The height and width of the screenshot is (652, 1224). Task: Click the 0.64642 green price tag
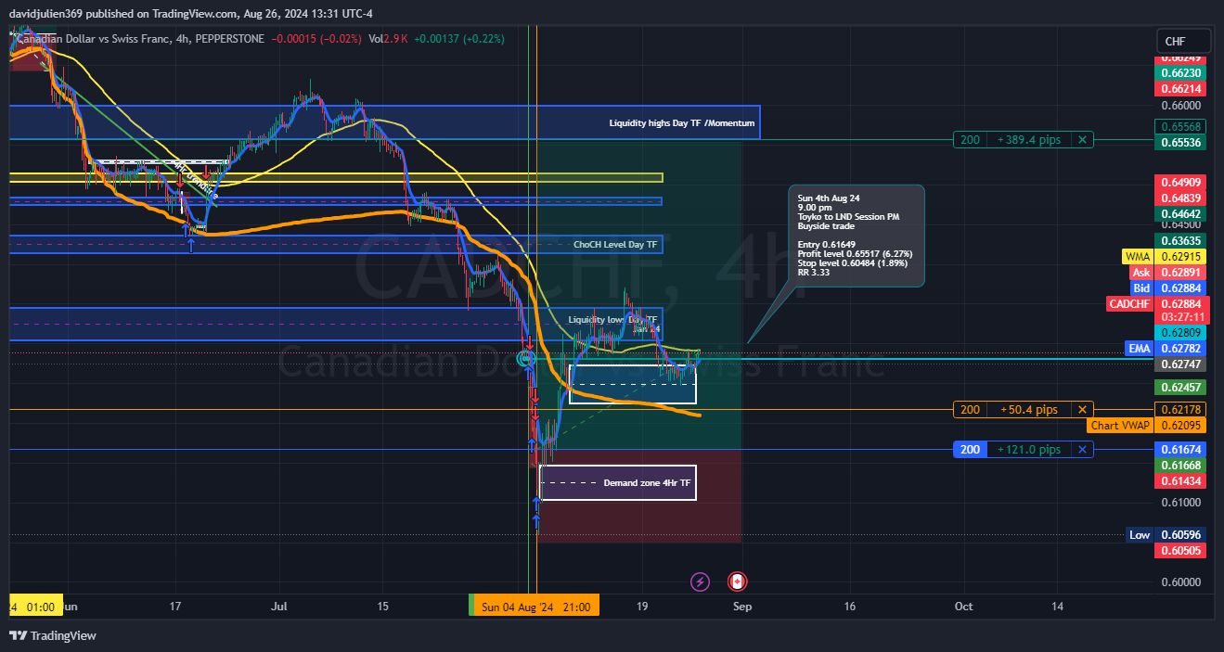click(x=1181, y=214)
